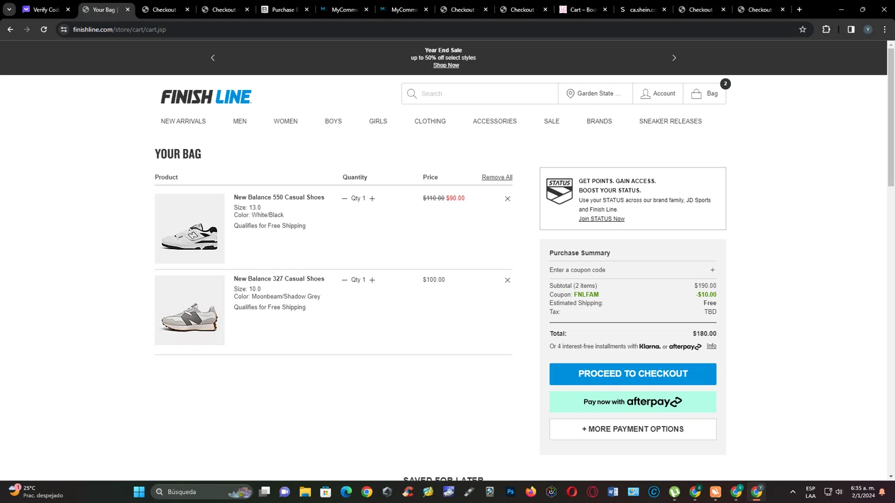
Task: Increase quantity of New Balance 327
Action: click(x=372, y=280)
